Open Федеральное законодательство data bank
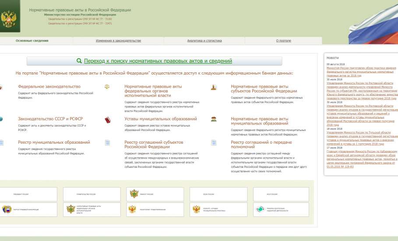 [x=49, y=87]
